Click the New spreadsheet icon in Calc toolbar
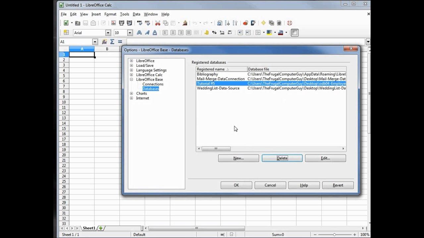Screen dimensions: 424x238 tap(66, 23)
